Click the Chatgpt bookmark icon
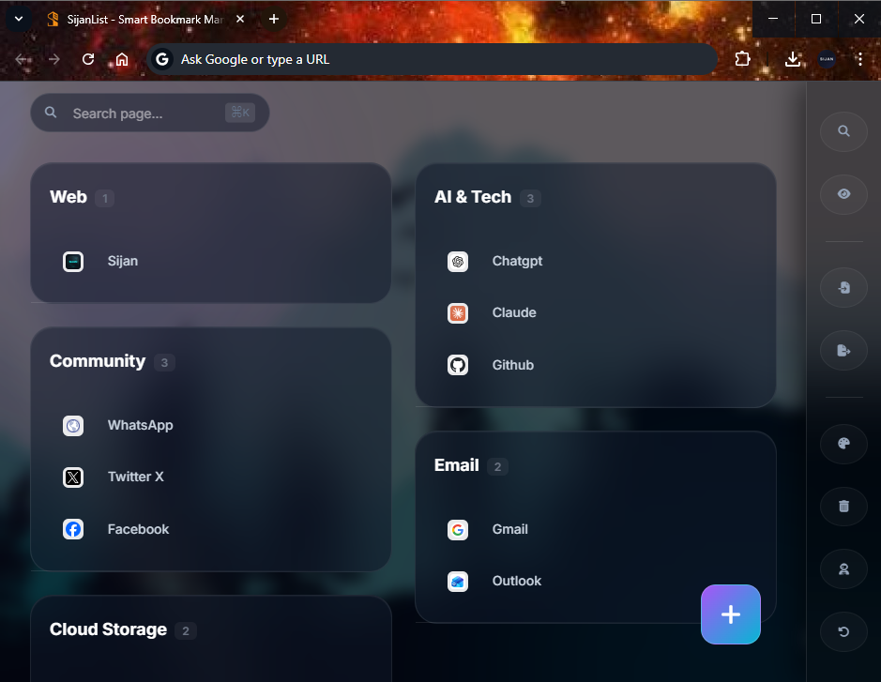The height and width of the screenshot is (682, 881). [x=458, y=261]
